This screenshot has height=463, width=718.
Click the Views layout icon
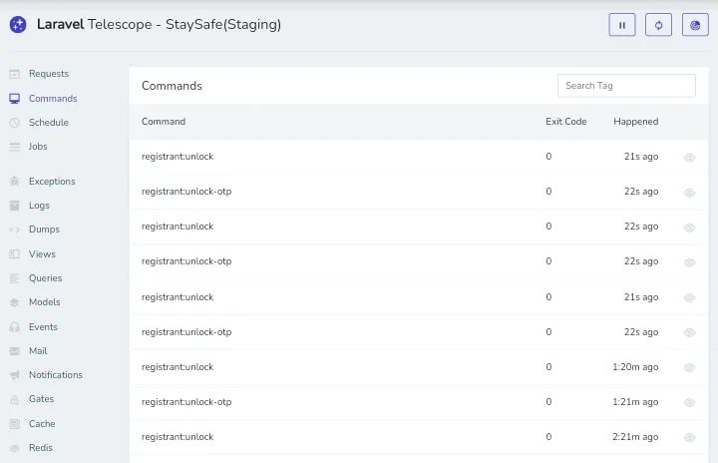click(x=15, y=254)
